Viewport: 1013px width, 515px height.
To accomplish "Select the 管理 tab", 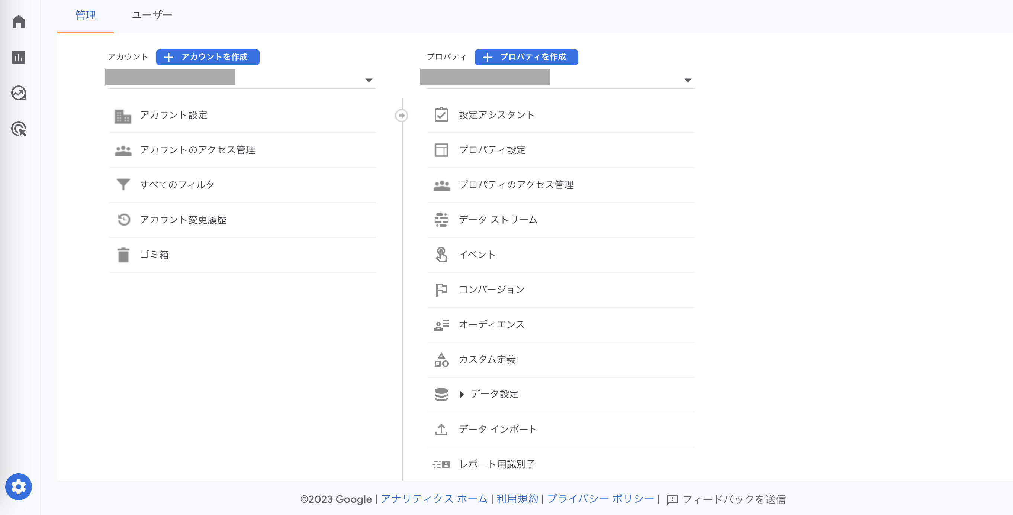I will click(x=85, y=15).
